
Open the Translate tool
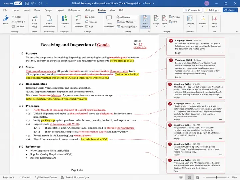[64, 21]
